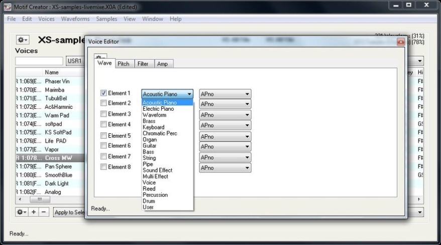
Task: Click the Motif Creator app icon in title bar
Action: tap(8, 7)
